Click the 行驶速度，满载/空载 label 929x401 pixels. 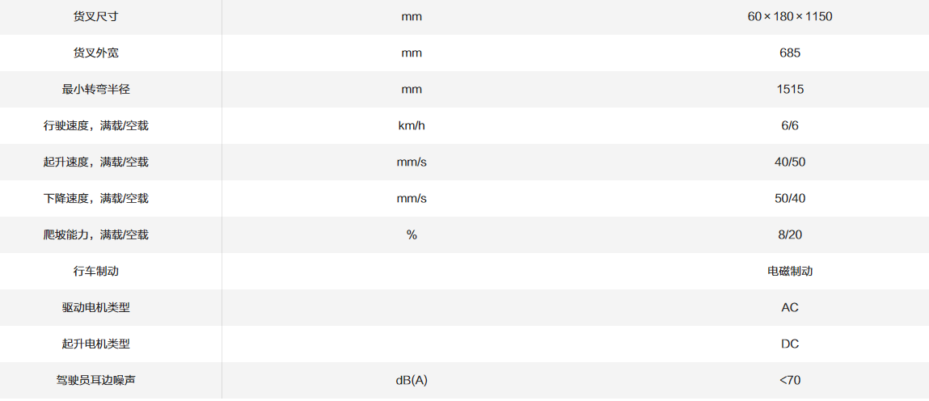pyautogui.click(x=95, y=125)
